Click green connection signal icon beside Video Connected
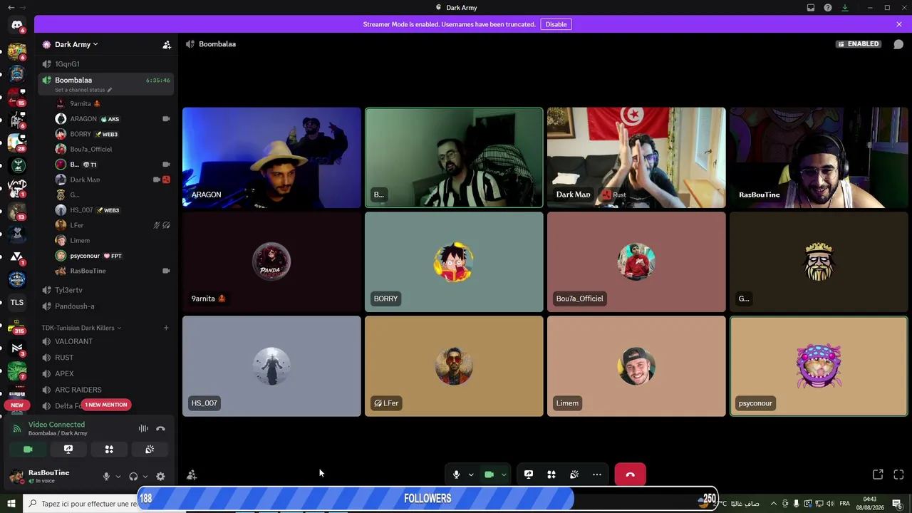912x513 pixels. coord(17,429)
